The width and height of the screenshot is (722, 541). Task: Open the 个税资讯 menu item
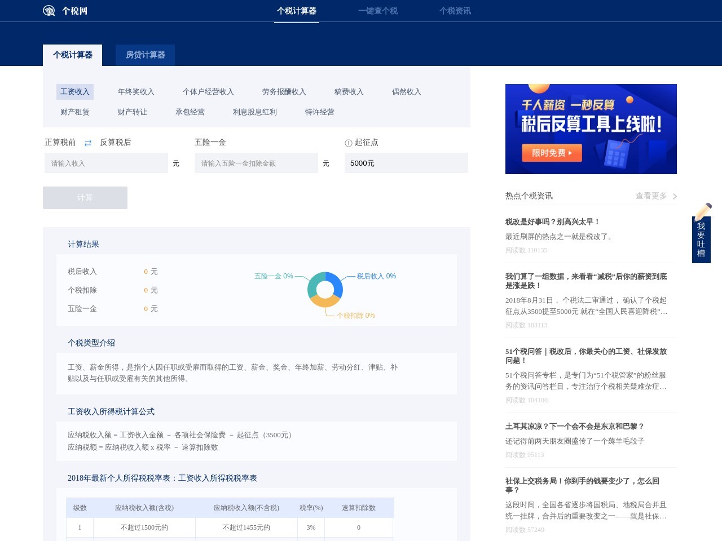pos(456,11)
